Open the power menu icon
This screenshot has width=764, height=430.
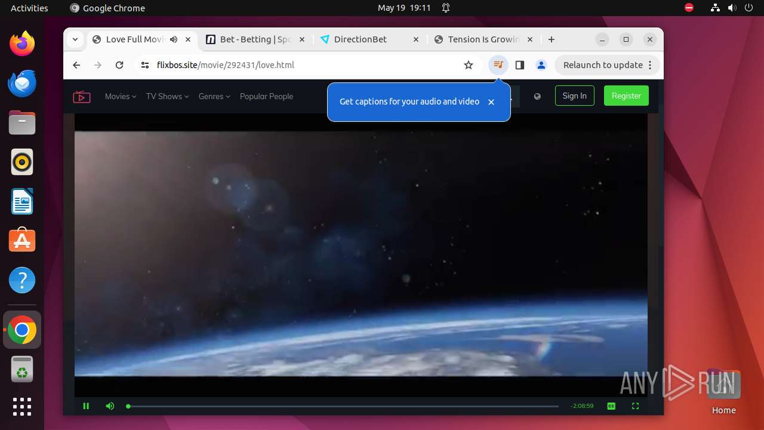point(748,8)
